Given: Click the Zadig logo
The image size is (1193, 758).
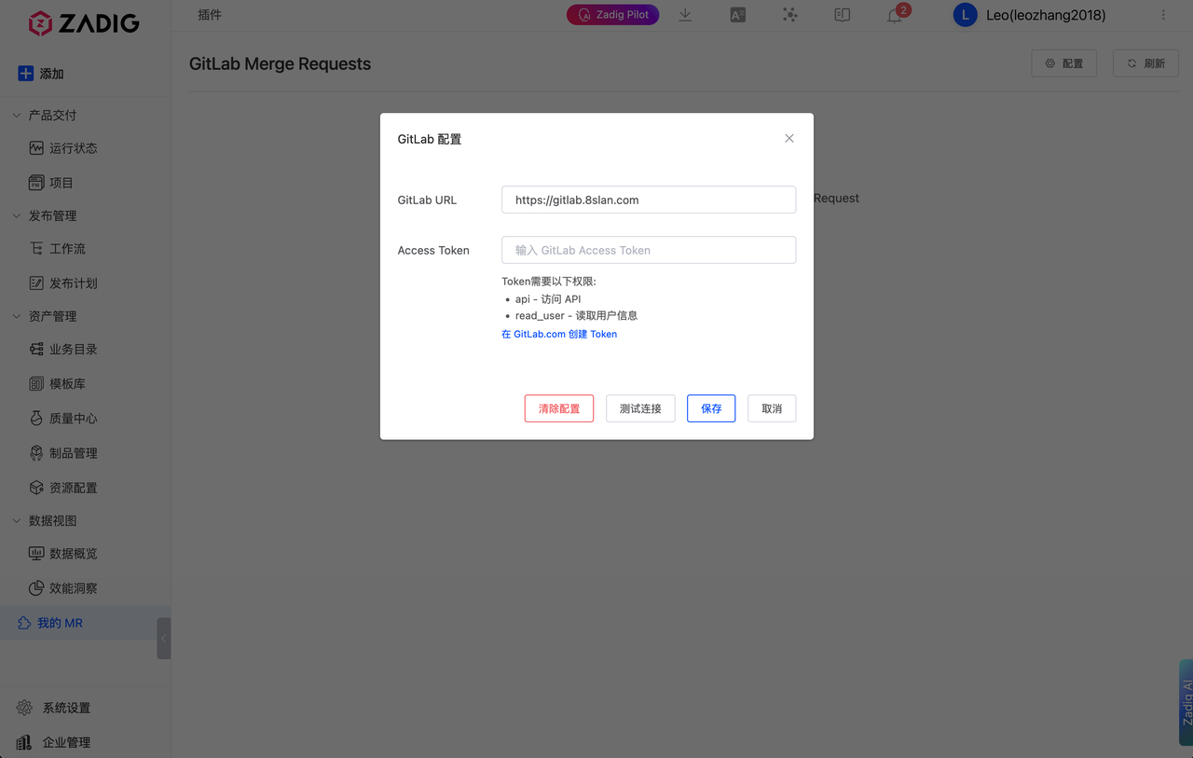Looking at the screenshot, I should (x=84, y=23).
